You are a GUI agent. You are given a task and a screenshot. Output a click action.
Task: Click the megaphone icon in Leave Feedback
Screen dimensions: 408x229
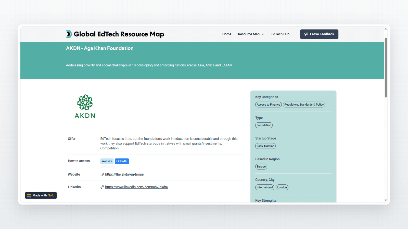(306, 34)
